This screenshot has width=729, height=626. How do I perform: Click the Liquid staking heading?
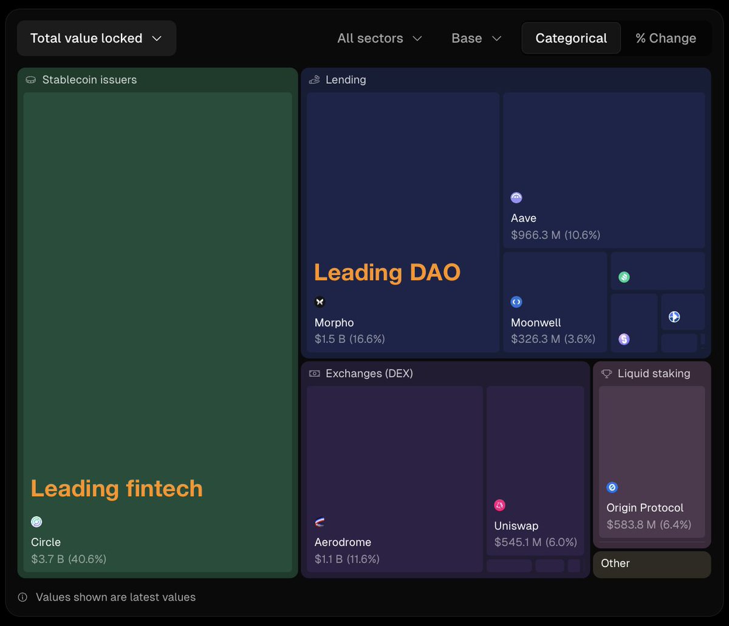[654, 373]
